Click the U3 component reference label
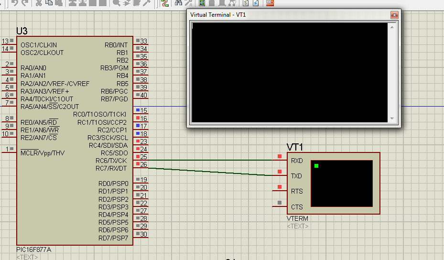 (22, 31)
